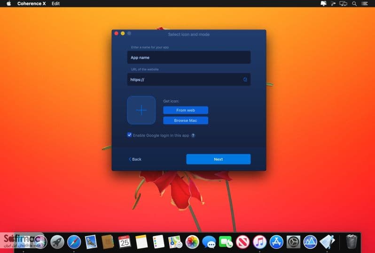The width and height of the screenshot is (375, 253).
Task: Launch Maps from the dock
Action: click(x=175, y=242)
